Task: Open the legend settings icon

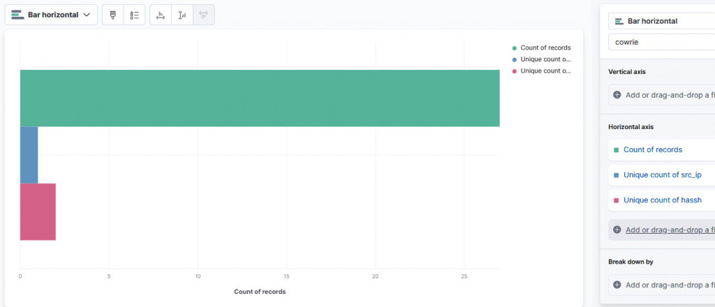Action: pyautogui.click(x=135, y=15)
